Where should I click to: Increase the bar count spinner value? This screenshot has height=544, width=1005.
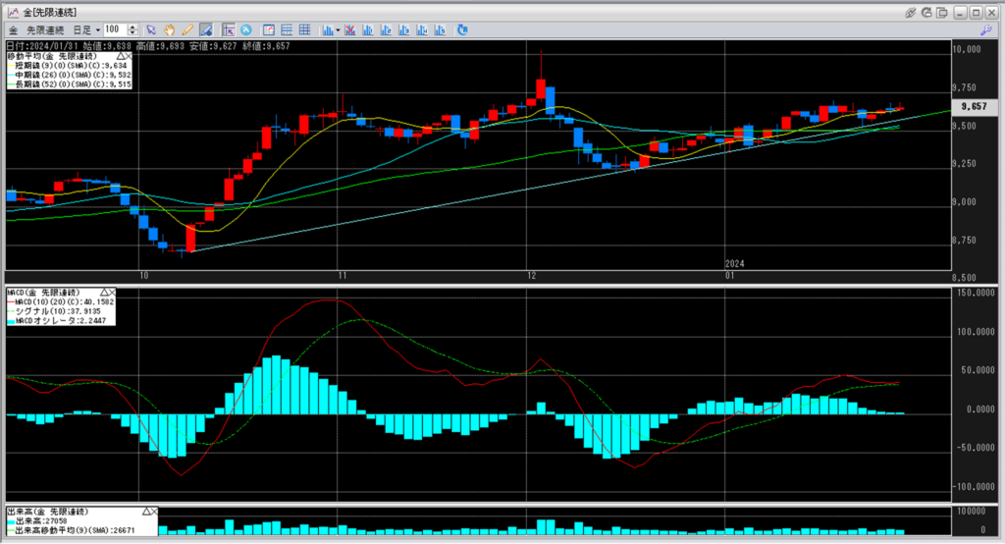pyautogui.click(x=132, y=27)
